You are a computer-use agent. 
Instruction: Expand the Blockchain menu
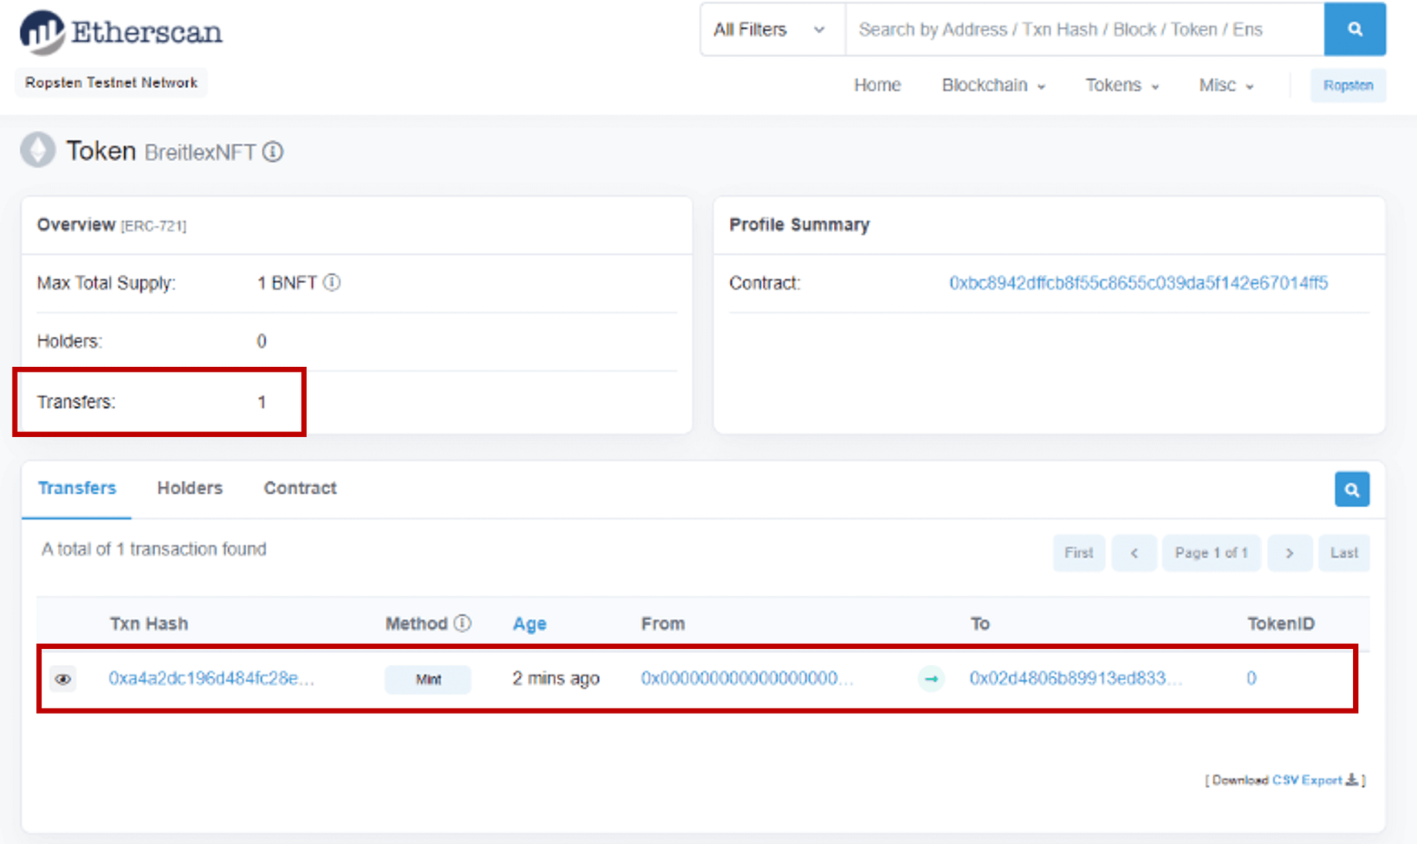(993, 85)
